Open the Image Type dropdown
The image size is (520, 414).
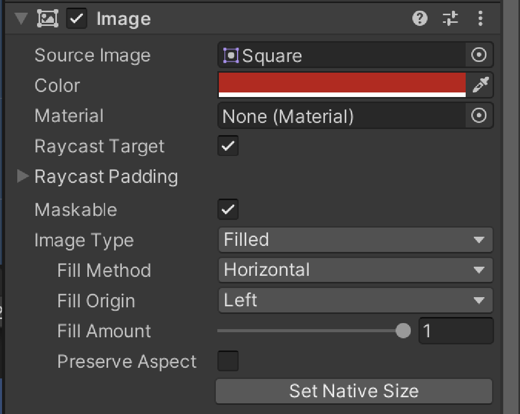[x=355, y=240]
